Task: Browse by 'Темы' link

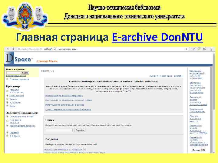Action: coord(12,106)
